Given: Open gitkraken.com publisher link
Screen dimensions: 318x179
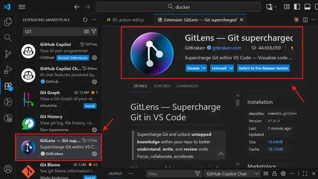Looking at the screenshot, I should (227, 48).
